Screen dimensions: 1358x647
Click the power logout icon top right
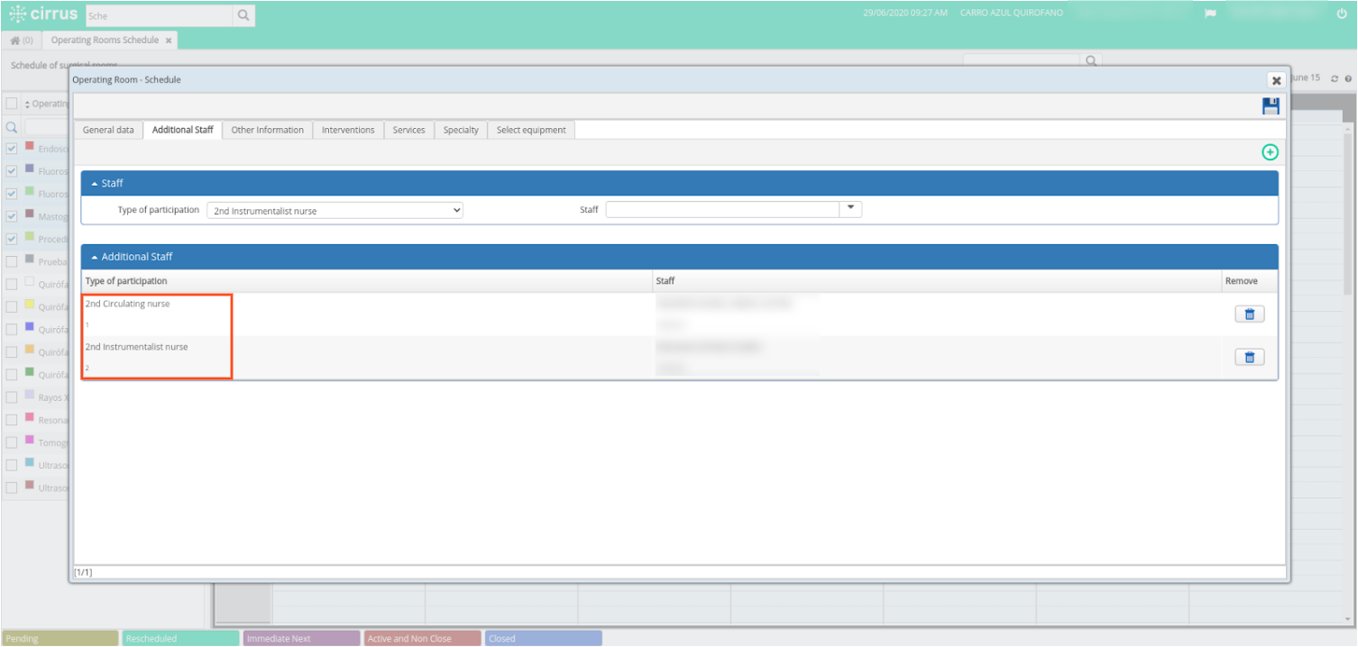[x=1343, y=13]
